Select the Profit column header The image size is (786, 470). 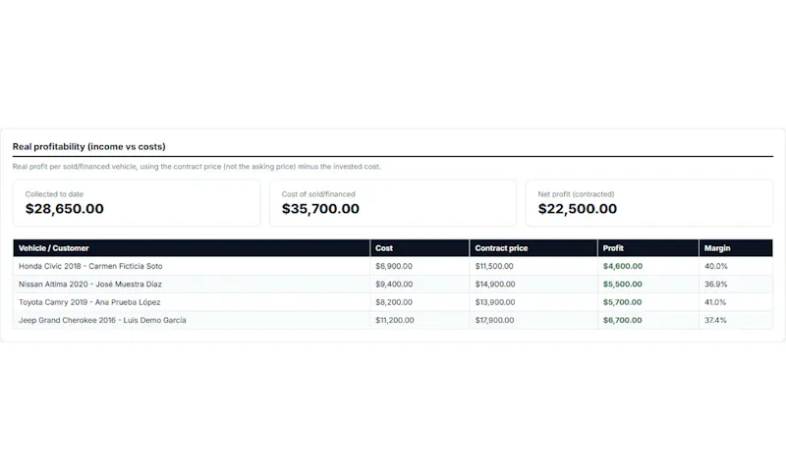click(x=648, y=248)
